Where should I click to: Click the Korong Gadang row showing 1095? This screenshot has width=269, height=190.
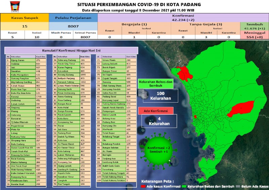coord(72,75)
